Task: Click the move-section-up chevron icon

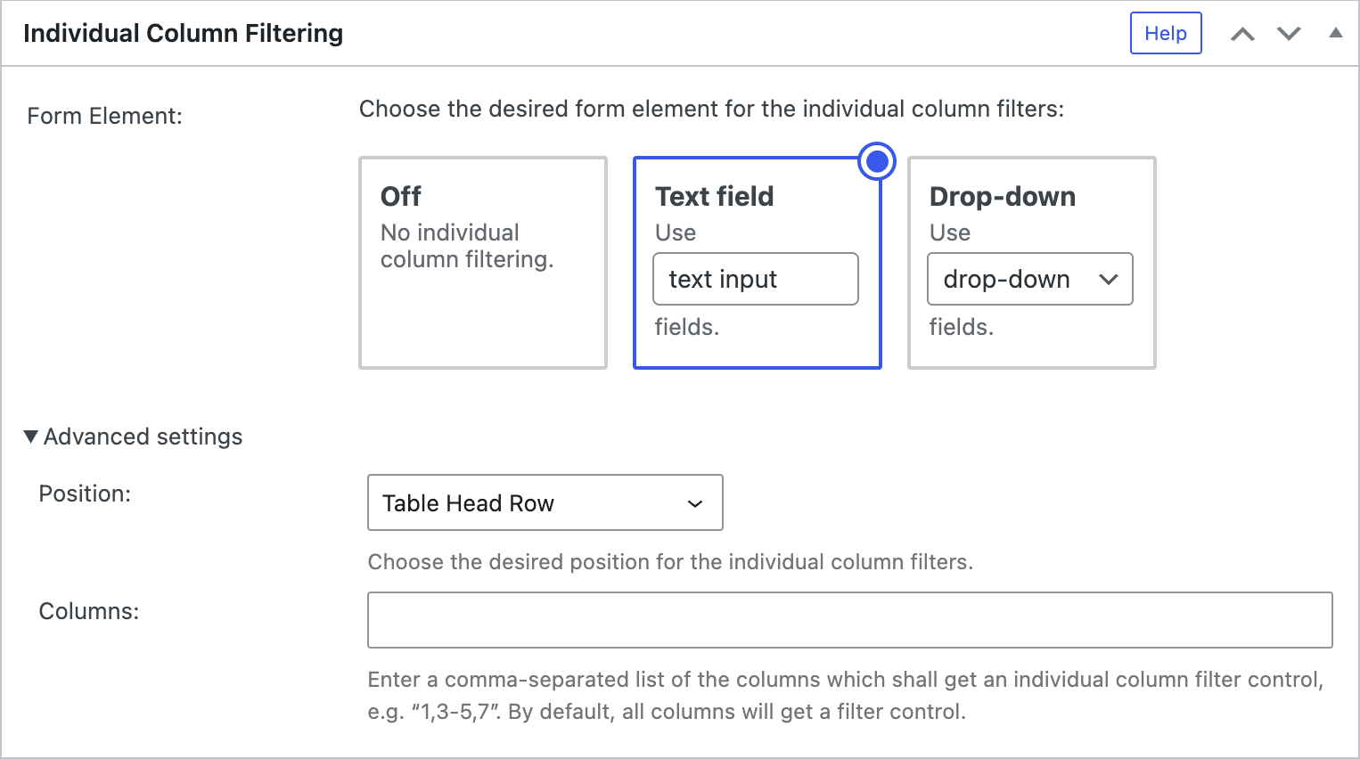Action: click(1242, 33)
